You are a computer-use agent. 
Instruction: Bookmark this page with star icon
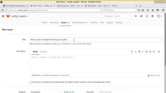coord(139,10)
